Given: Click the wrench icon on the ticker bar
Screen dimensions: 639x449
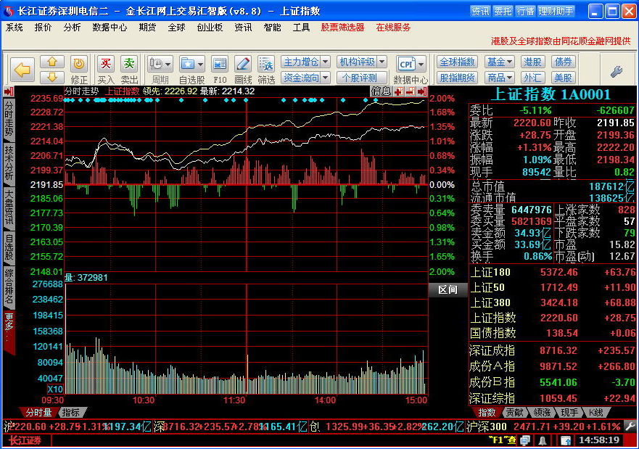Looking at the screenshot, I should [630, 427].
